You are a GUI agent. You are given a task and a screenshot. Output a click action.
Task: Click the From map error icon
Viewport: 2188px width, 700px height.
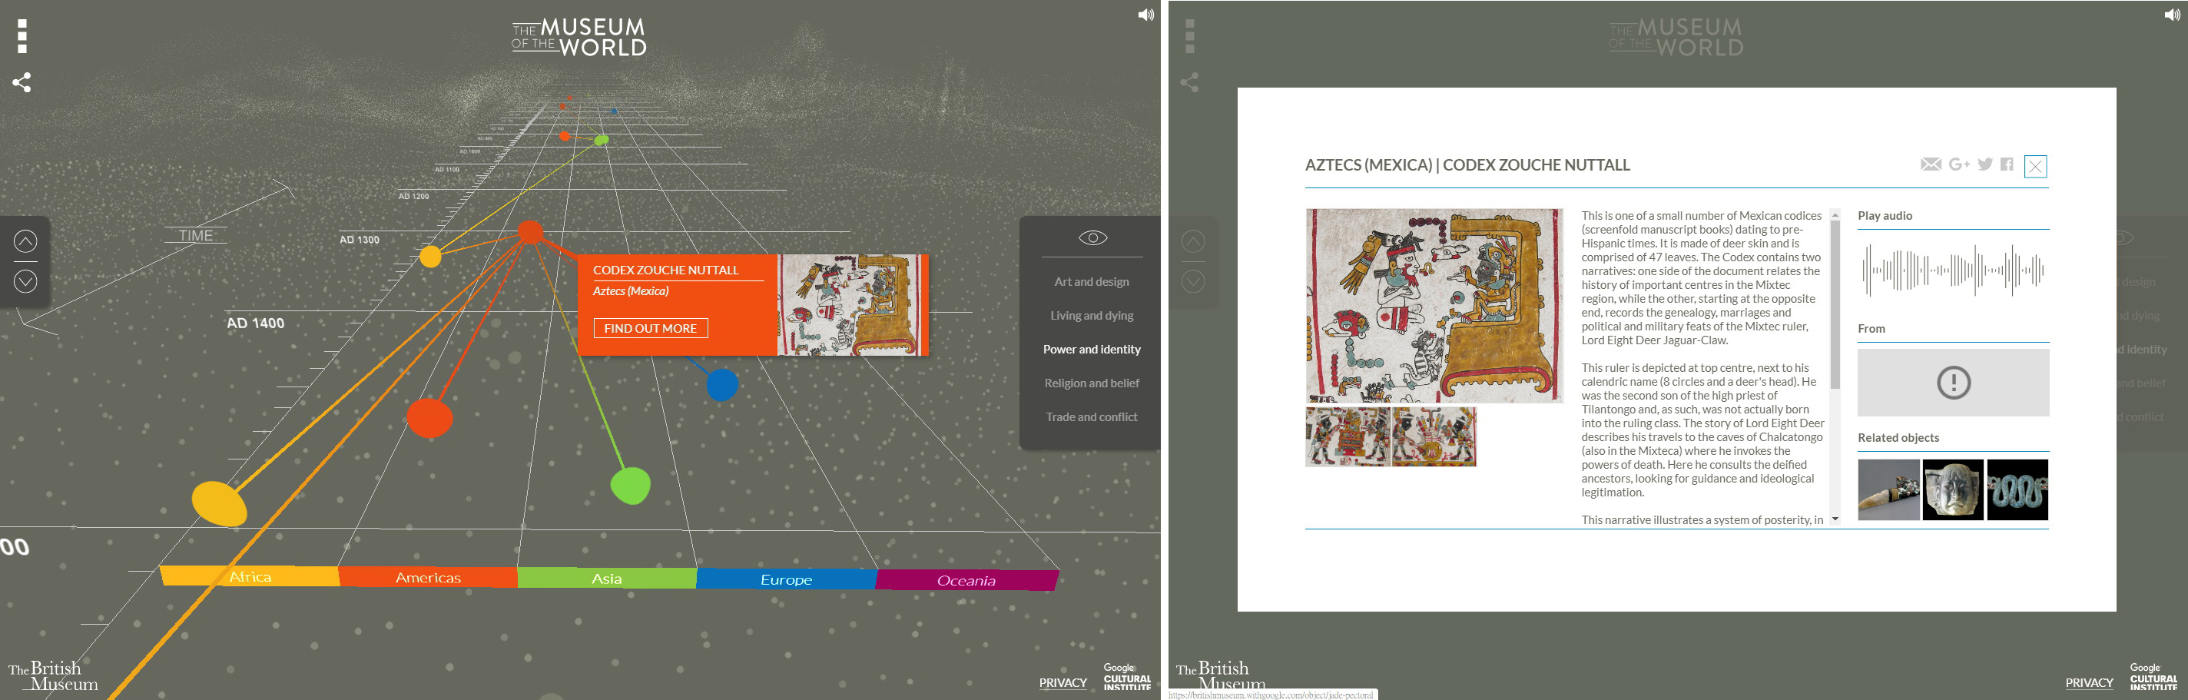1954,383
